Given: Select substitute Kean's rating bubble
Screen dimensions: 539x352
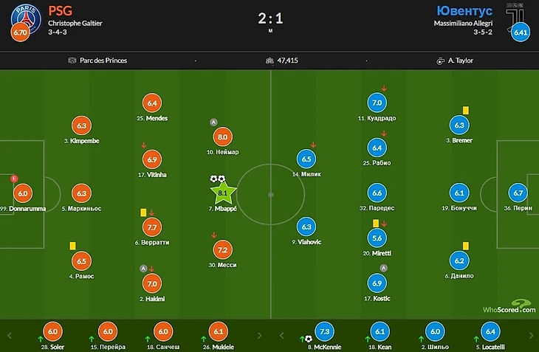Looking at the screenshot, I should [x=377, y=331].
